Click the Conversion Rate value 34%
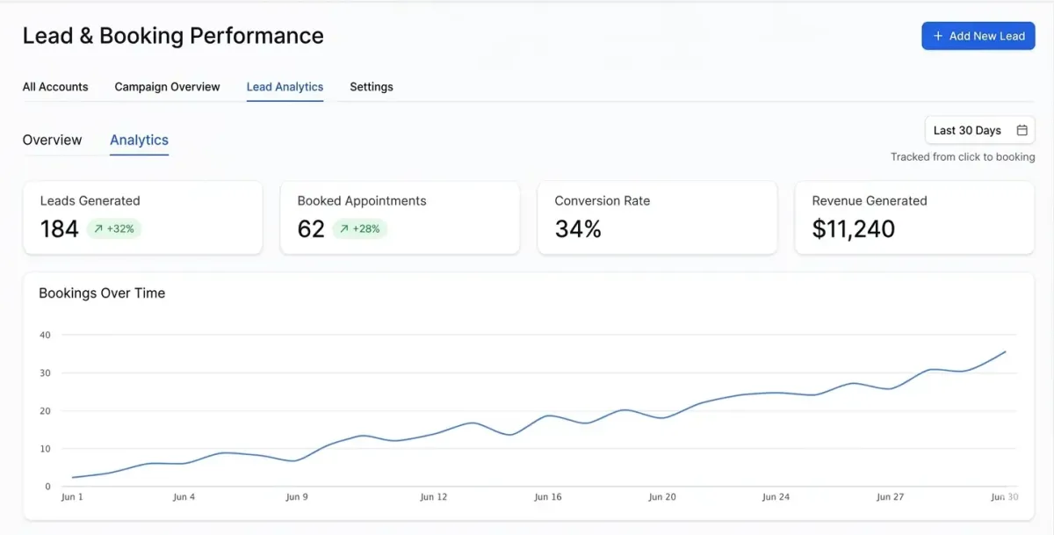Viewport: 1054px width, 535px height. 578,229
